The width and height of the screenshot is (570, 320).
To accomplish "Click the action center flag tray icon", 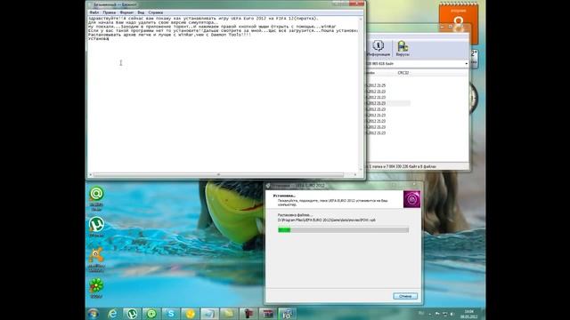I will tap(437, 314).
